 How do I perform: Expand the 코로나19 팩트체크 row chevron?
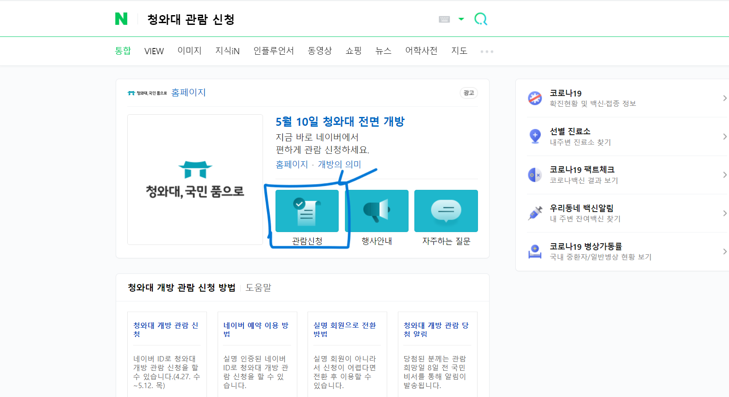[725, 175]
